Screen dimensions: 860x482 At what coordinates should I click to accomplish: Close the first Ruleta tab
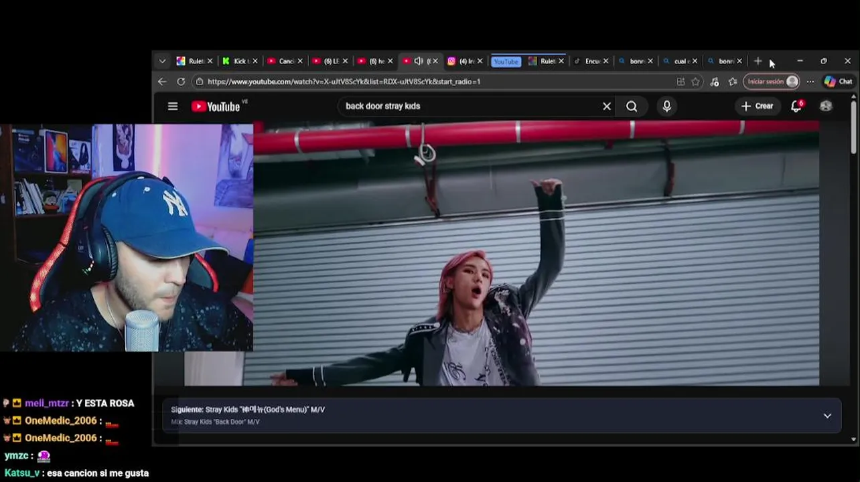(210, 61)
